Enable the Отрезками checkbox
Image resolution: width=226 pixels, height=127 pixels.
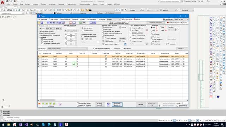[103, 29]
